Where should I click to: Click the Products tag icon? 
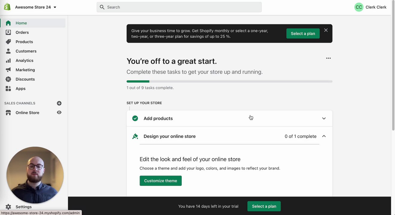click(8, 42)
